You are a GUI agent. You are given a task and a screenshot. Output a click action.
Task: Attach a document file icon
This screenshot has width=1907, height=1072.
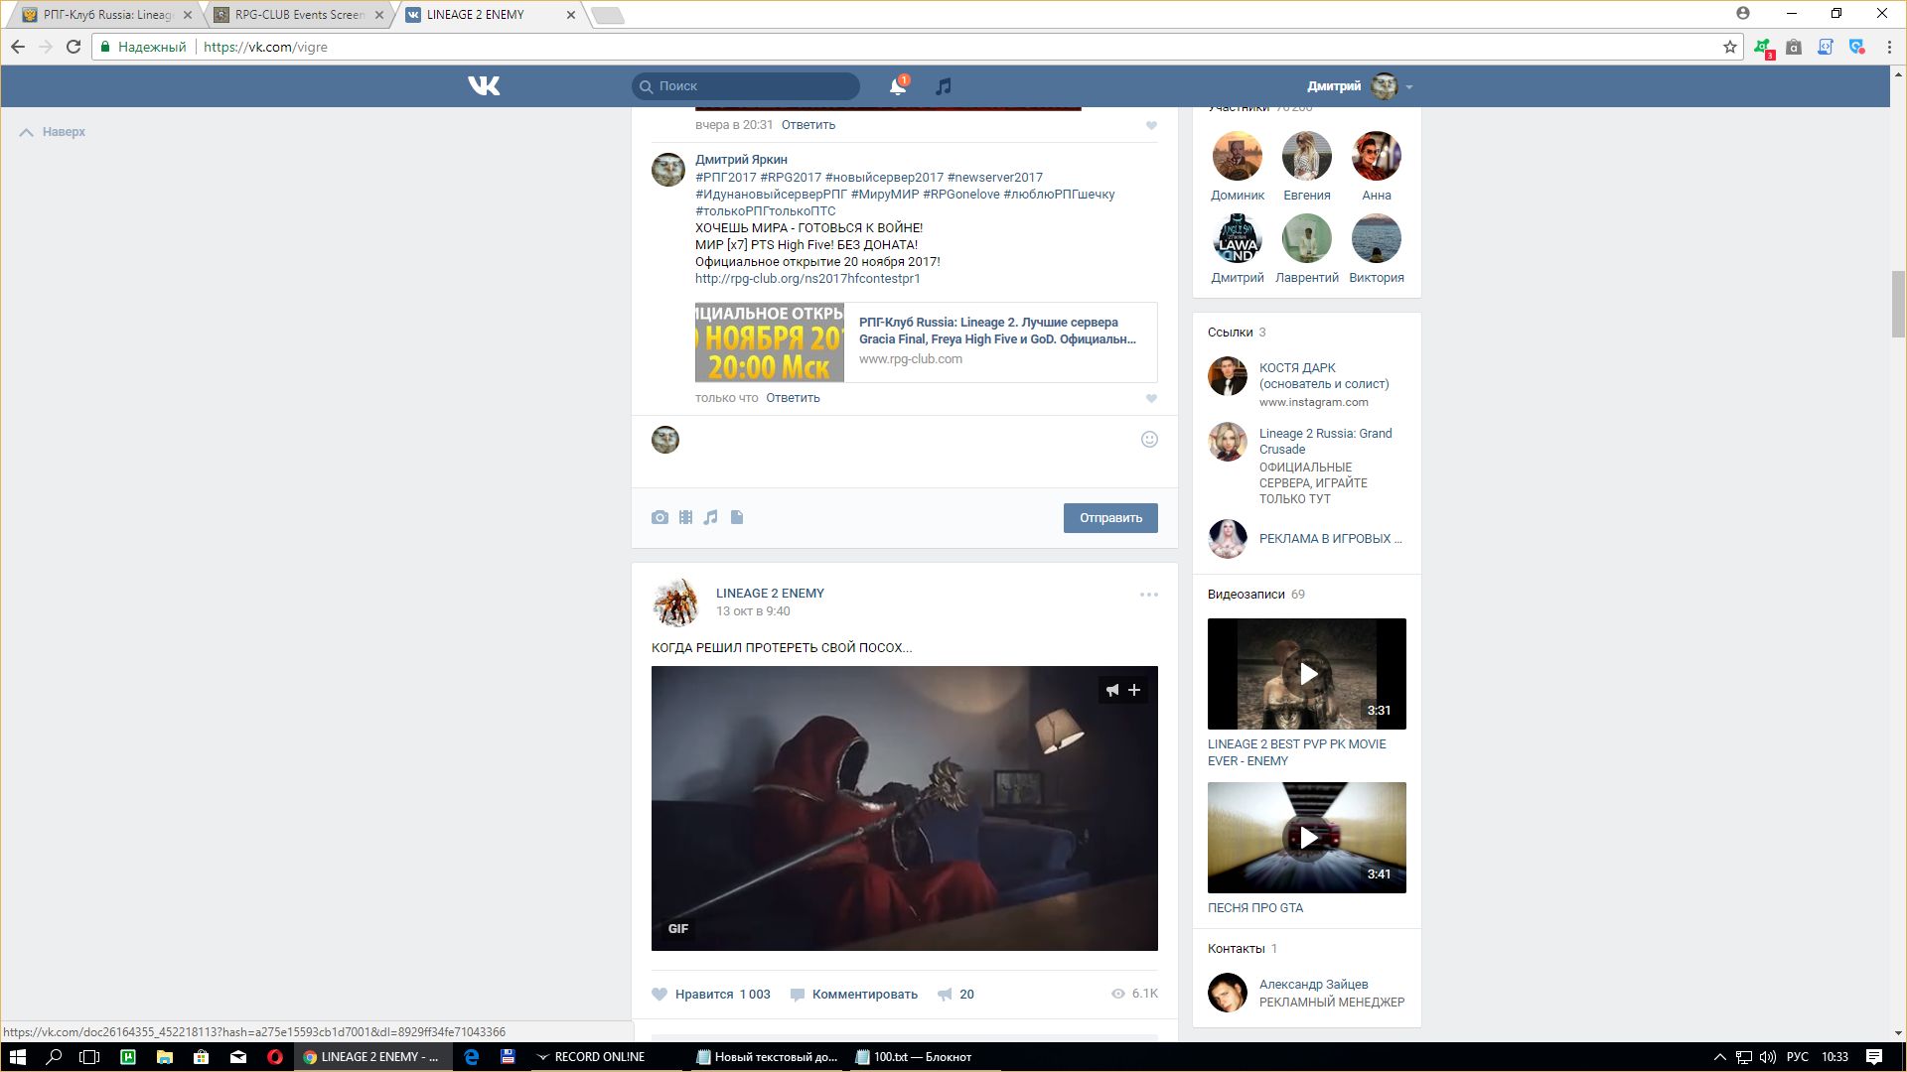737,517
